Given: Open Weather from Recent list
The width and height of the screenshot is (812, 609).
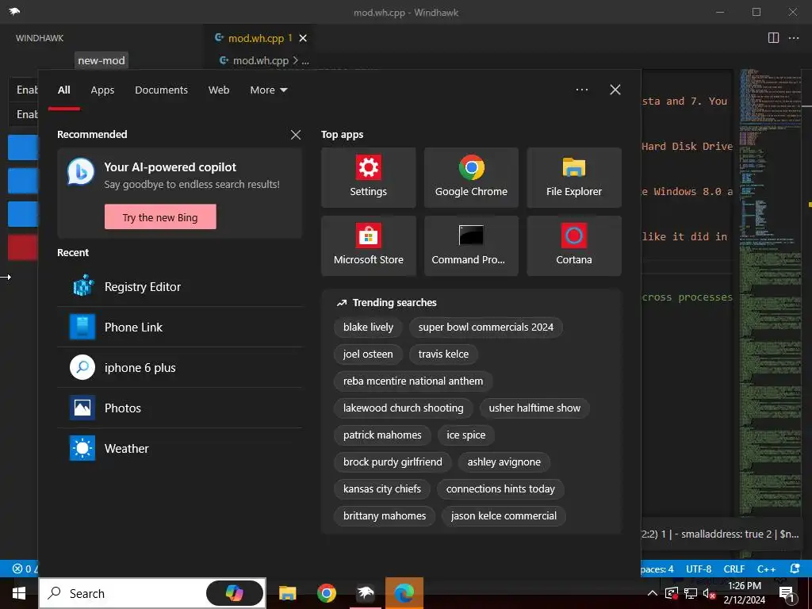Looking at the screenshot, I should point(180,449).
